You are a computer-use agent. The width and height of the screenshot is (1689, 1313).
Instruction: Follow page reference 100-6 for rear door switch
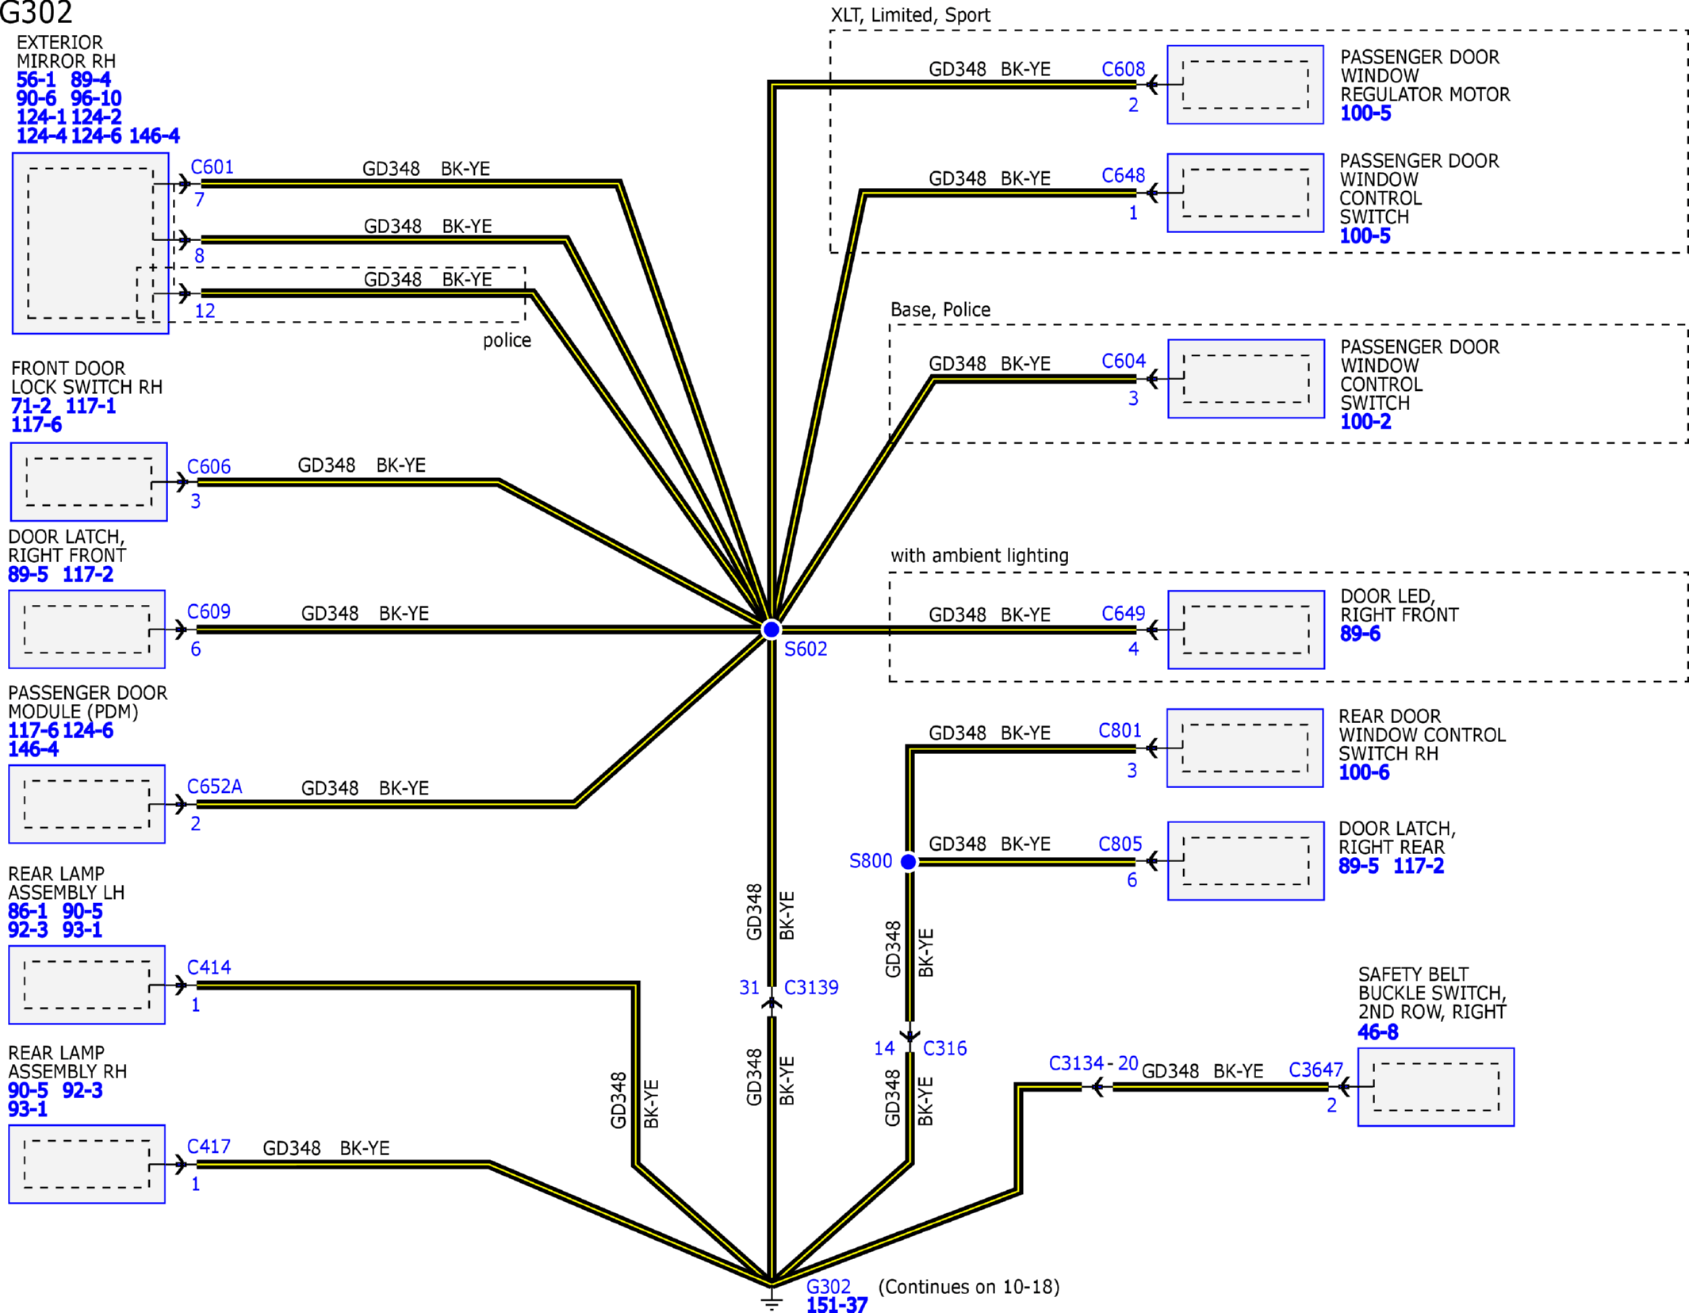(x=1364, y=772)
